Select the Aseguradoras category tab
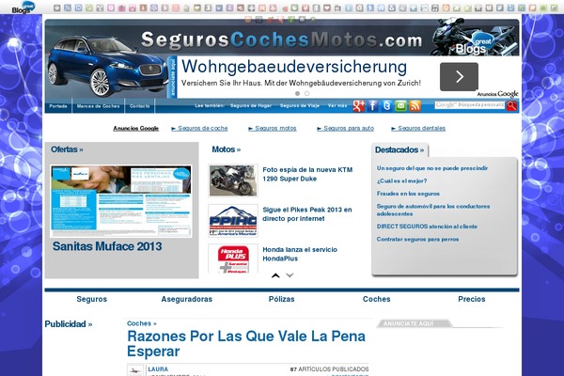564x376 pixels. pos(187,299)
